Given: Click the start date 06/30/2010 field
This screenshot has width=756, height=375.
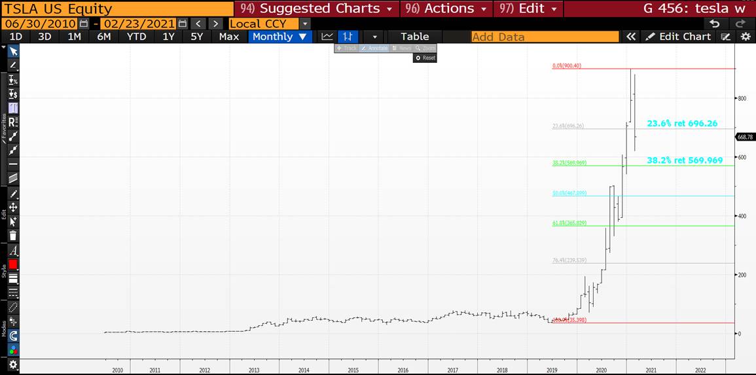Looking at the screenshot, I should (x=39, y=24).
